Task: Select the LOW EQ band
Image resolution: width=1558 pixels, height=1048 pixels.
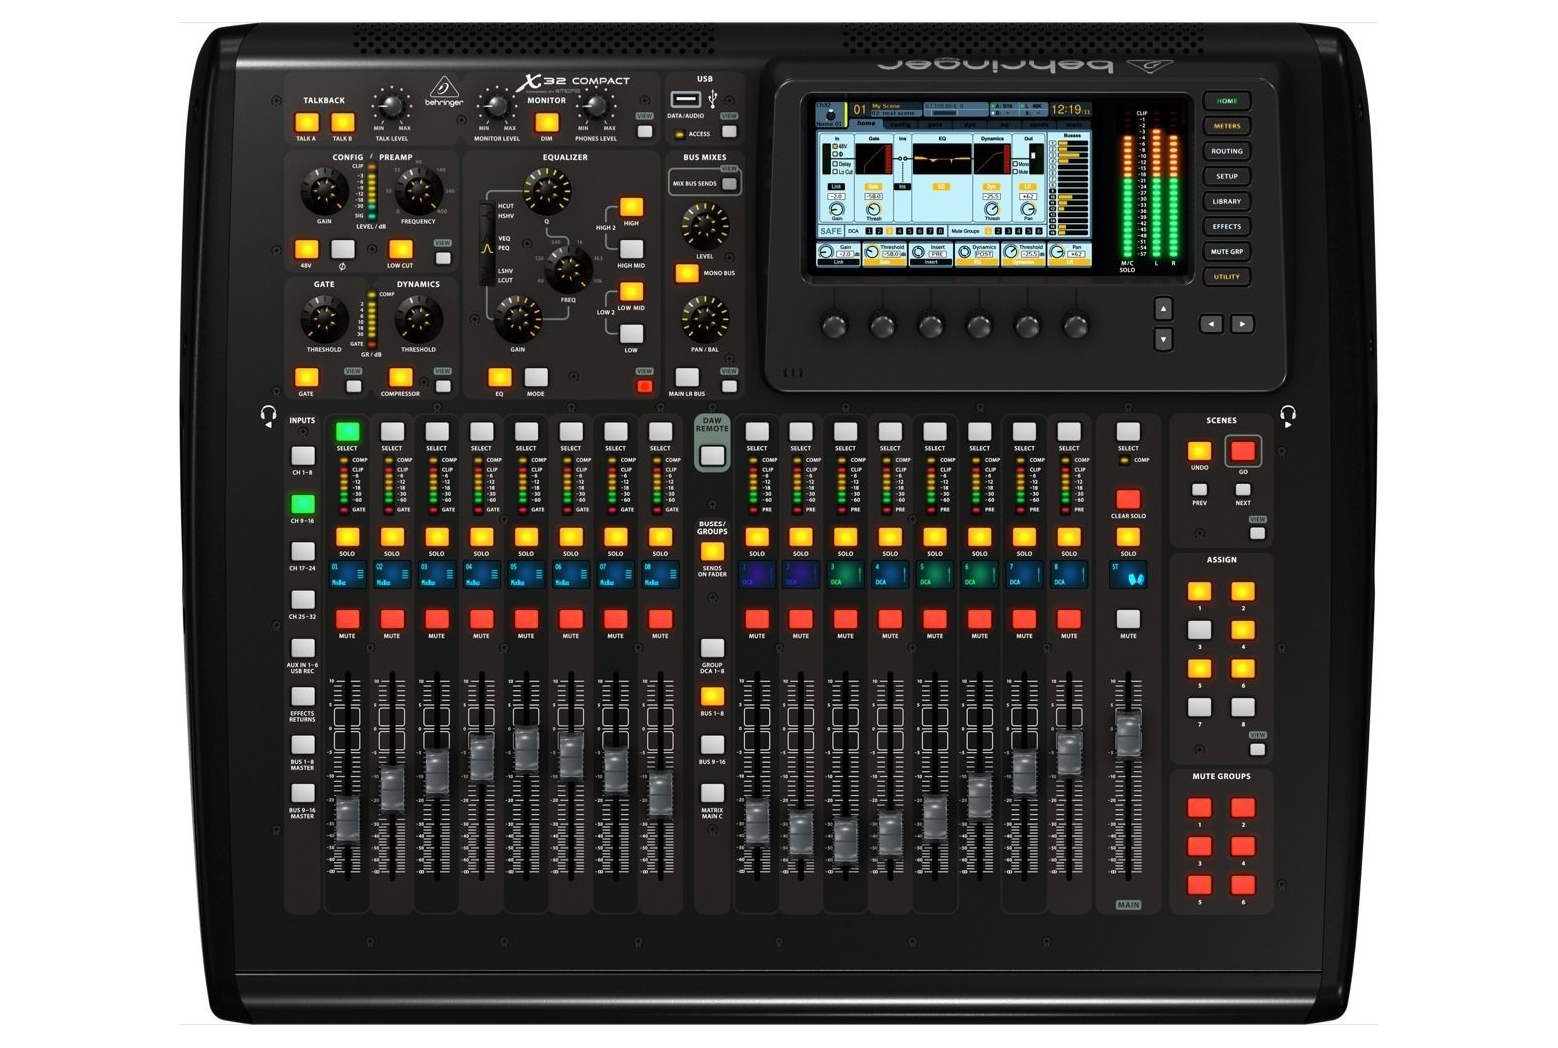Action: tap(631, 333)
